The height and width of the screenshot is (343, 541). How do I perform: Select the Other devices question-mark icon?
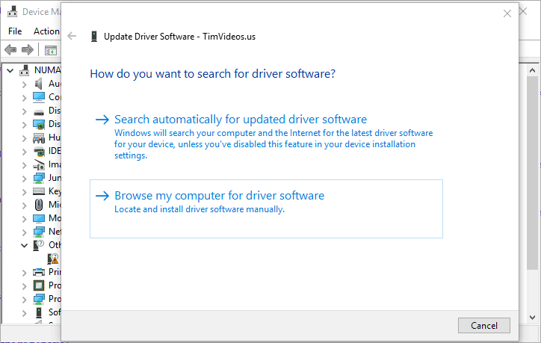click(x=38, y=245)
